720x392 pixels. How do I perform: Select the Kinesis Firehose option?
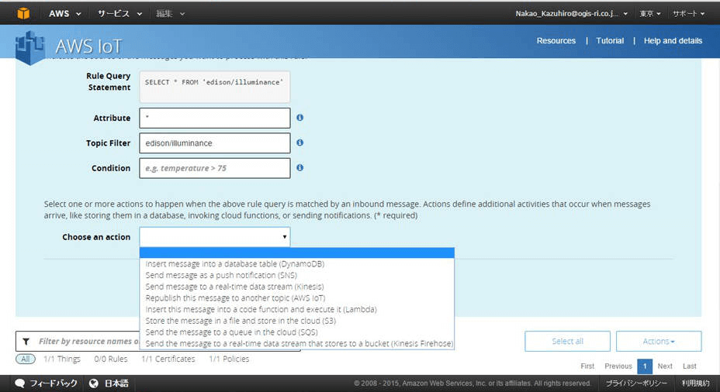pyautogui.click(x=296, y=343)
